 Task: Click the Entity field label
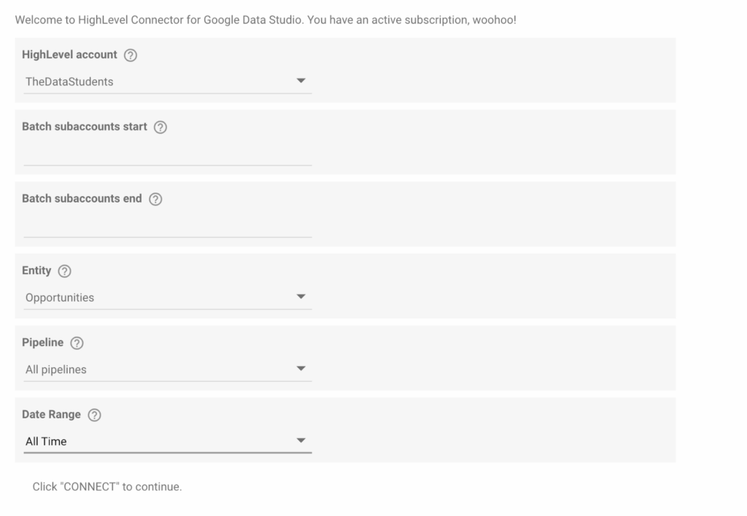click(36, 270)
